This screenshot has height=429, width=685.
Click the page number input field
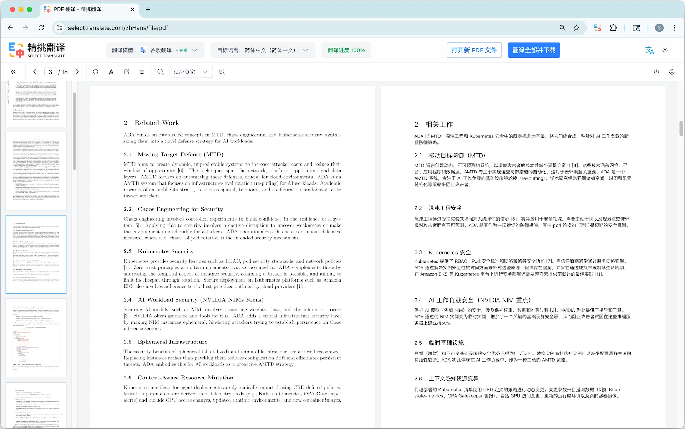click(50, 72)
